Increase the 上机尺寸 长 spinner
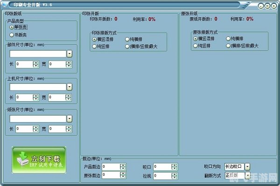The height and width of the screenshot is (186, 280). pyautogui.click(x=36, y=96)
